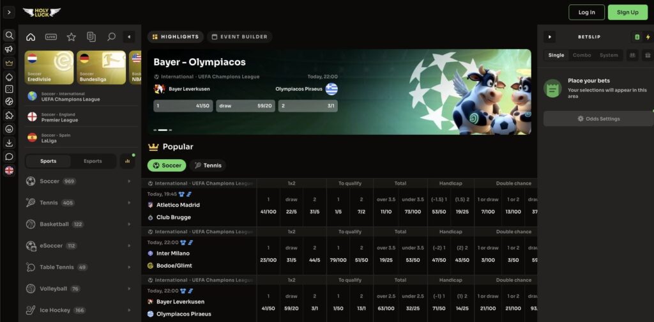Open the LIVE events icon
Screen dimensions: 654x322
pos(51,36)
